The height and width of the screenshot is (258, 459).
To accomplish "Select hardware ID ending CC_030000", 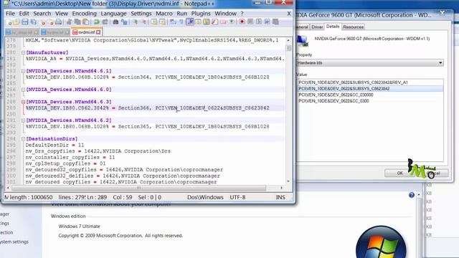I will tap(336, 95).
